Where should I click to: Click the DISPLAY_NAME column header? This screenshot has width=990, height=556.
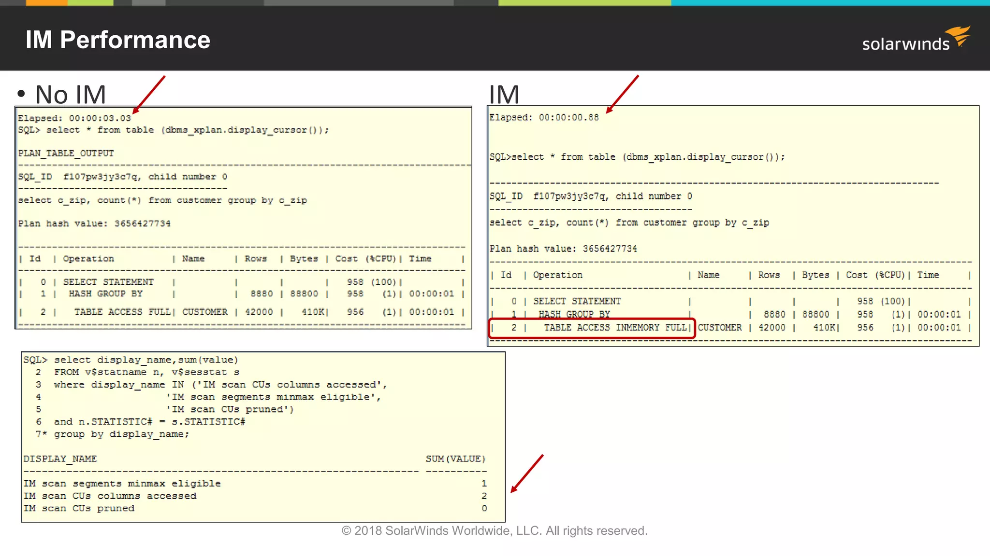(60, 459)
